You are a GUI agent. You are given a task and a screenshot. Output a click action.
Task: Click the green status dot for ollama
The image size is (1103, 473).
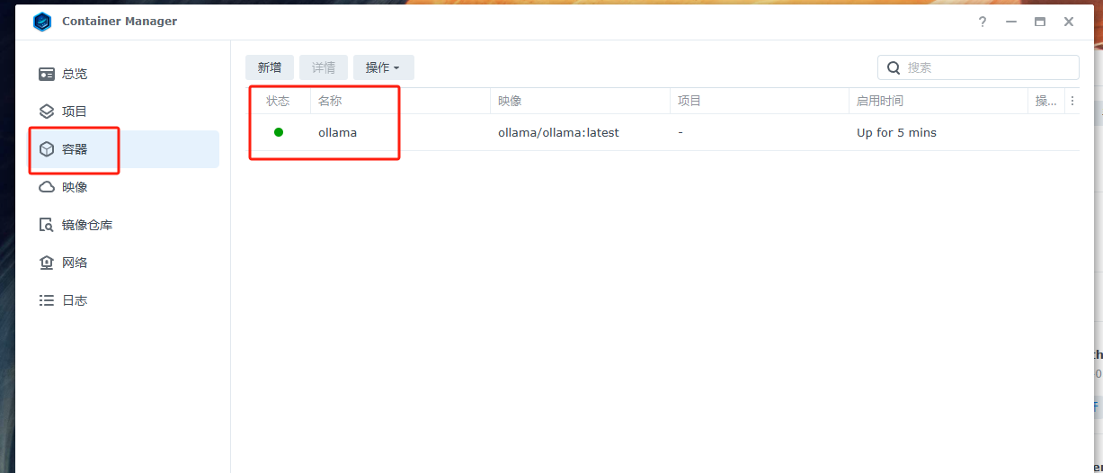click(x=279, y=132)
